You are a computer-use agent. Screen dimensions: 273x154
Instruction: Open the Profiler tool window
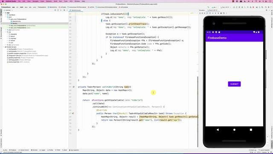pyautogui.click(x=50, y=150)
